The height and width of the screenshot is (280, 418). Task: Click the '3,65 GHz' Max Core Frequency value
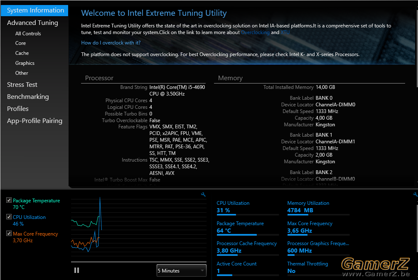tap(300, 231)
